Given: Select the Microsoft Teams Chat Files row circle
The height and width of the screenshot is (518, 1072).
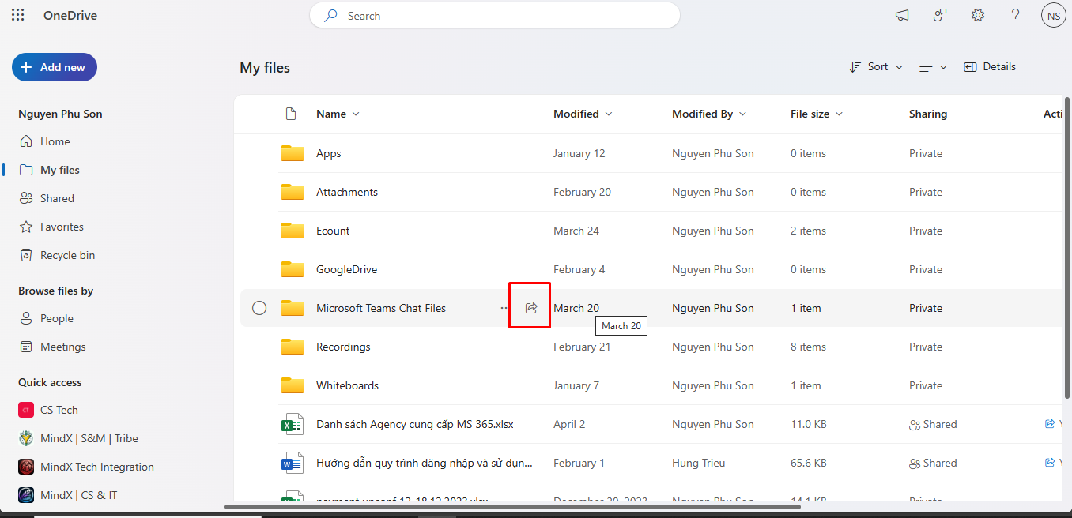Looking at the screenshot, I should coord(259,308).
